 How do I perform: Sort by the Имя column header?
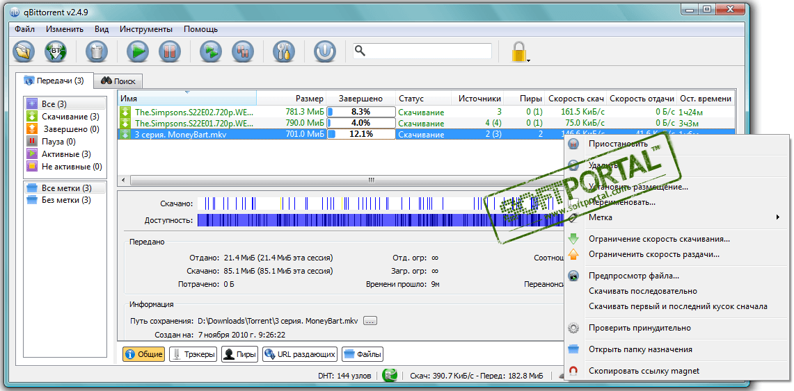[x=187, y=99]
